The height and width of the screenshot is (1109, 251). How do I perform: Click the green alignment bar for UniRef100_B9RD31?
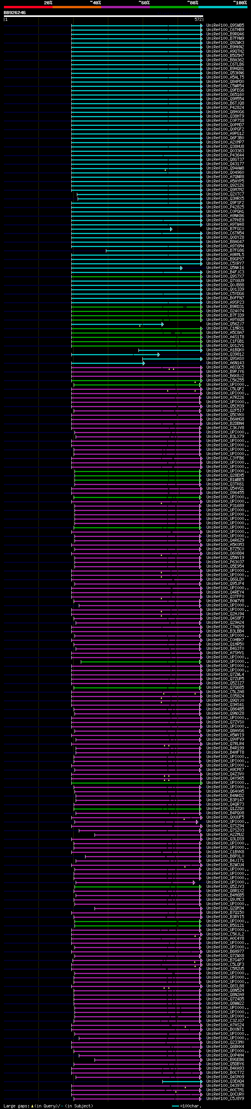click(x=137, y=307)
